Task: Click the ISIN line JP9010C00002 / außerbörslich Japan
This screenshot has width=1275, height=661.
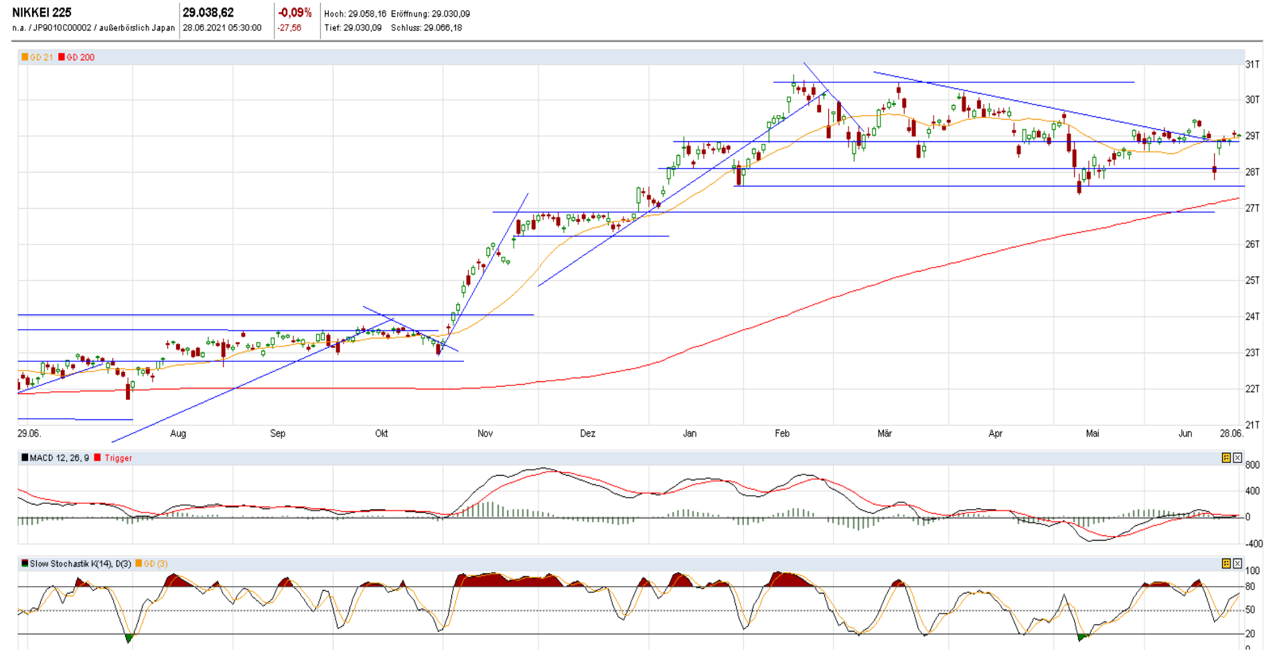Action: 93,28
